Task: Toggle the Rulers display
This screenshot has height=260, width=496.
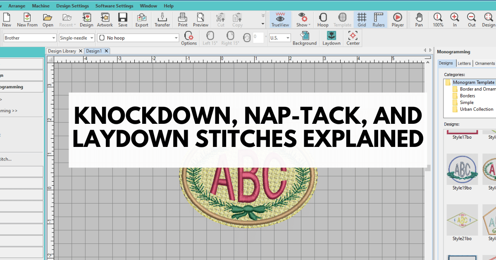Action: pos(379,19)
